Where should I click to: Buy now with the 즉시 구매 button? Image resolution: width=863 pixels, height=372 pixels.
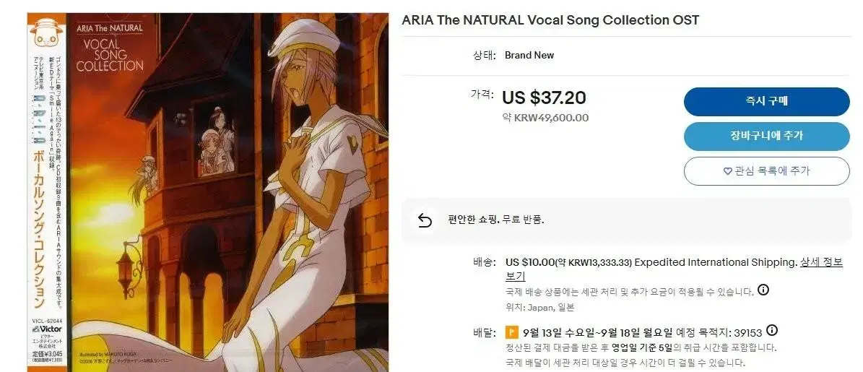click(767, 101)
